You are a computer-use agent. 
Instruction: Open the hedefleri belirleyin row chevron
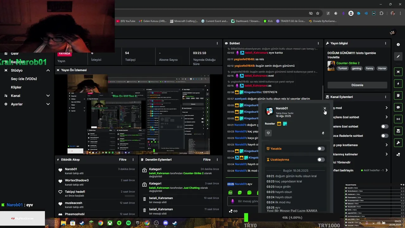(x=386, y=170)
